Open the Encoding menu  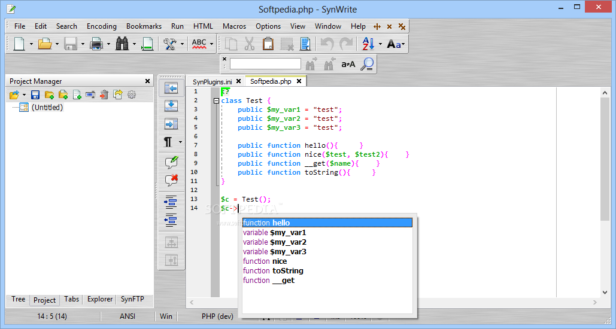(102, 26)
